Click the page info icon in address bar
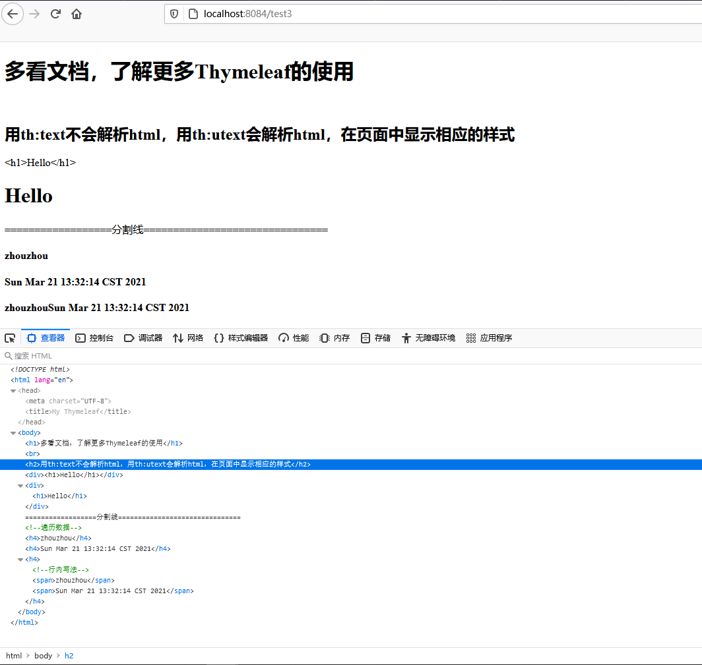Screen dimensions: 702x665 coord(193,14)
